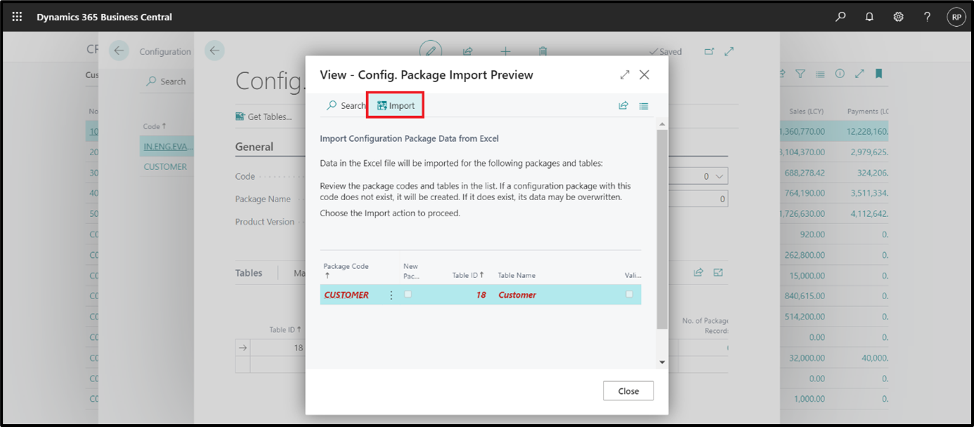
Task: Expand the Import Preview dialog
Action: (625, 74)
